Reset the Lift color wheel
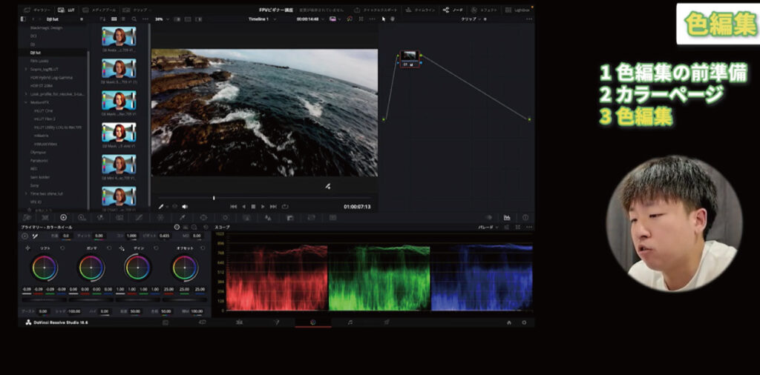The image size is (760, 375). tap(62, 248)
